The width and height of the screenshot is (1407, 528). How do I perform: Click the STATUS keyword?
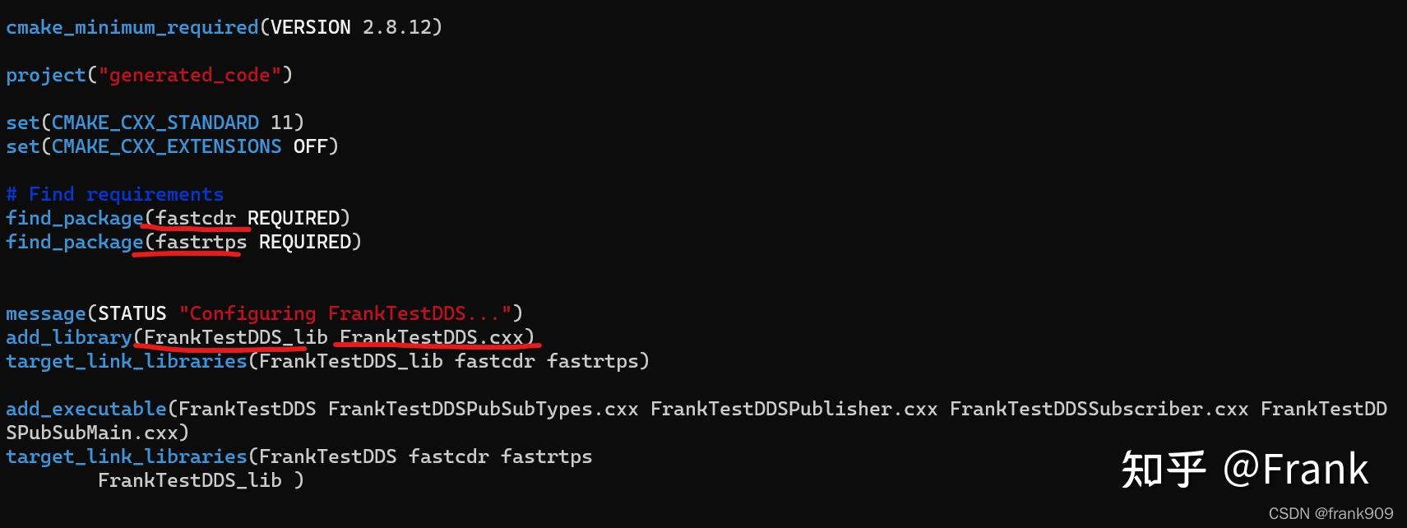tap(132, 313)
